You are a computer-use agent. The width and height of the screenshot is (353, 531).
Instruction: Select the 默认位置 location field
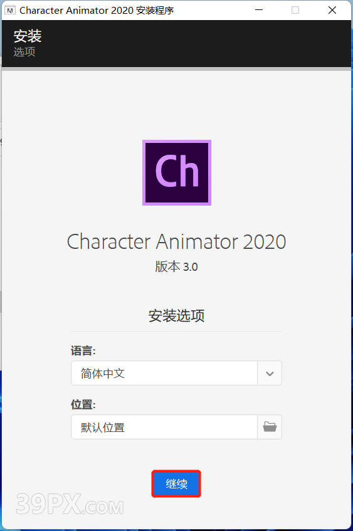[x=164, y=427]
